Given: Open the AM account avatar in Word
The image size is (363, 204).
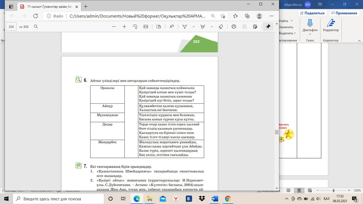Looking at the screenshot, I should point(308,4).
